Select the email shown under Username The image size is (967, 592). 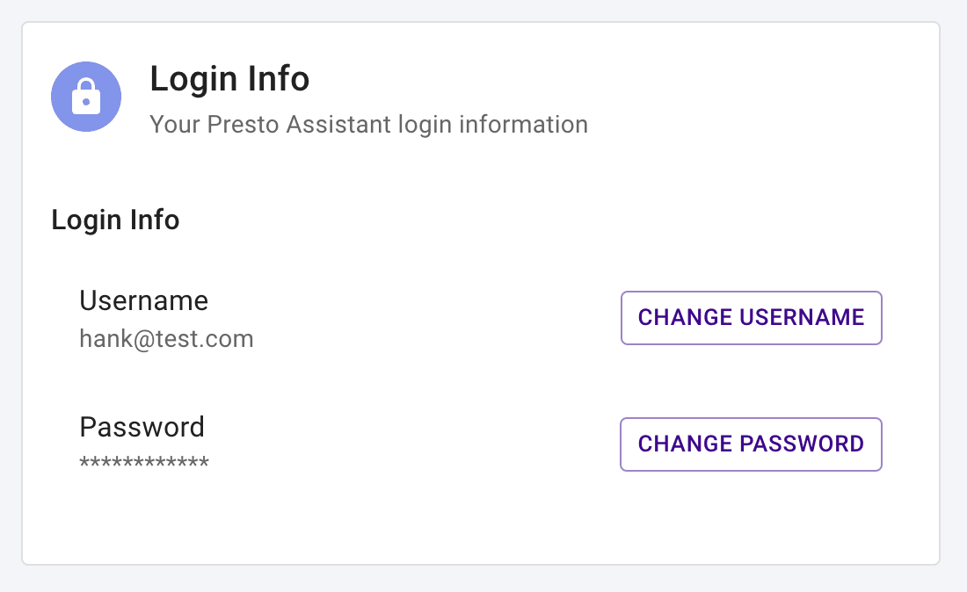[x=166, y=338]
